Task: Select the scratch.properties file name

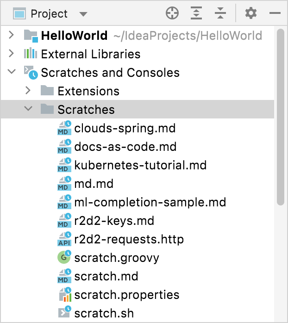Action: (x=127, y=295)
